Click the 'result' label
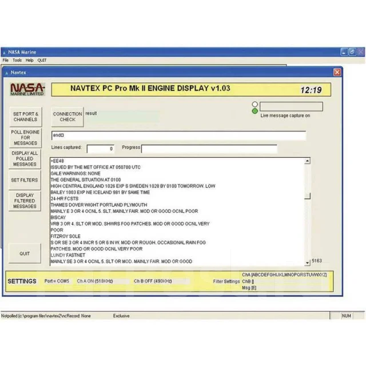366x366 pixels. pyautogui.click(x=91, y=113)
